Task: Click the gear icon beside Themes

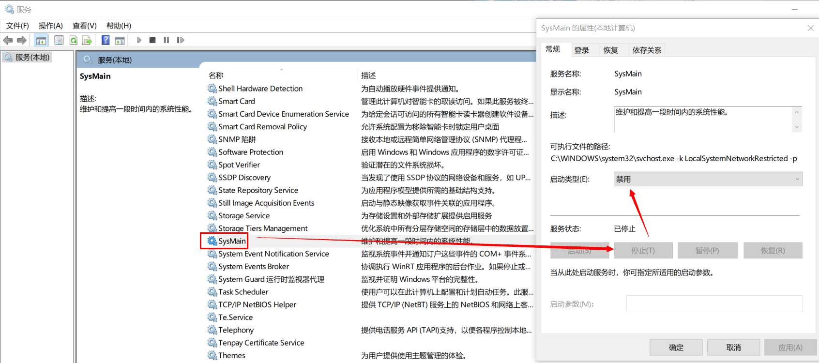Action: point(212,355)
